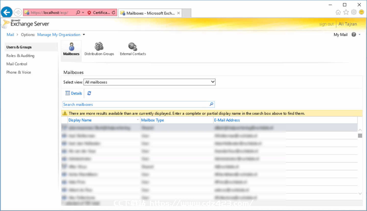Click the address bar refresh icon
367x211 pixels.
click(x=113, y=13)
